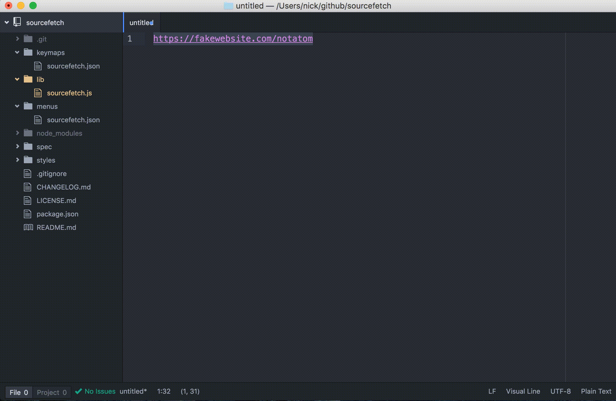This screenshot has width=616, height=401.
Task: Click the No Issues status indicator
Action: click(95, 392)
